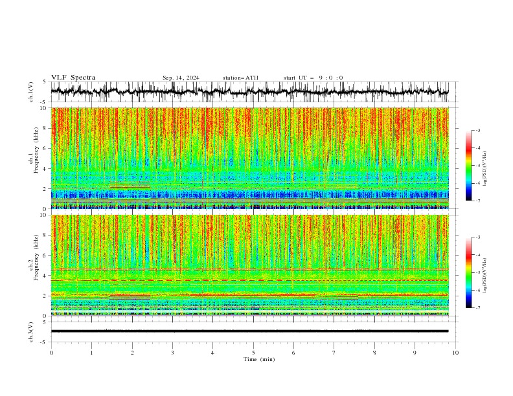The image size is (513, 396).
Task: Click the ch.1 spectrogram panel
Action: tap(249, 158)
